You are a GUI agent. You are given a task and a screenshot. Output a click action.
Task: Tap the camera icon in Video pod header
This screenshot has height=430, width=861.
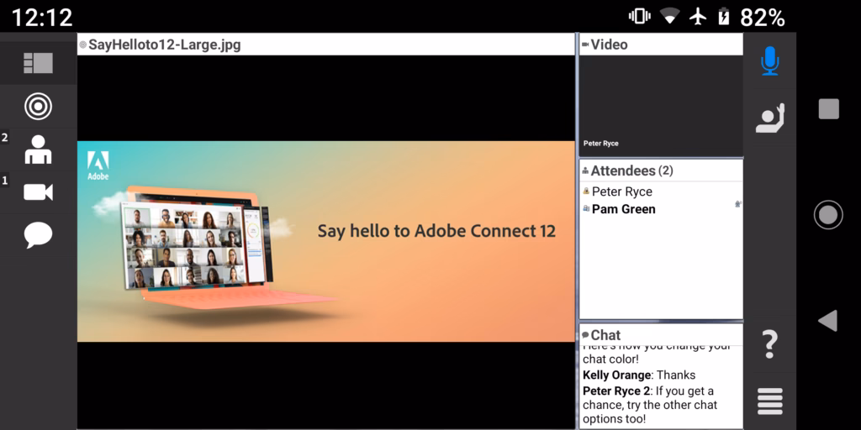585,45
